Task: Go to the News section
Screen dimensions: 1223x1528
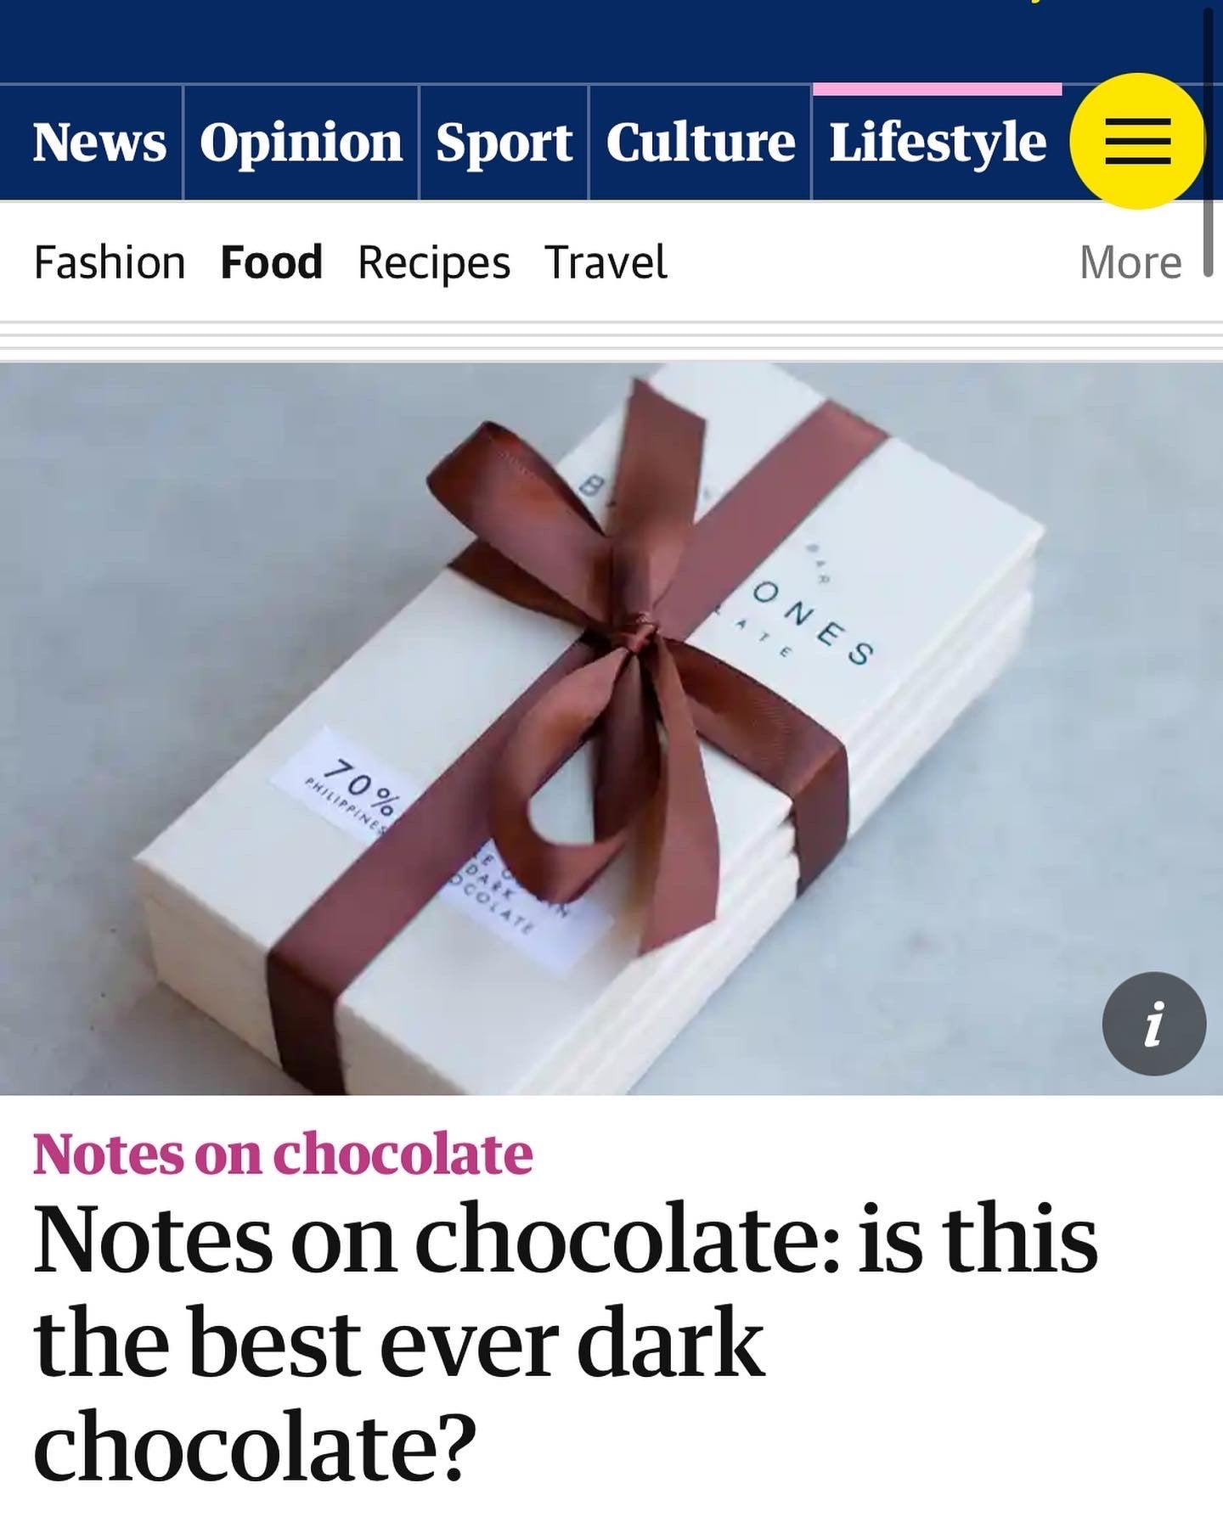Action: [99, 142]
